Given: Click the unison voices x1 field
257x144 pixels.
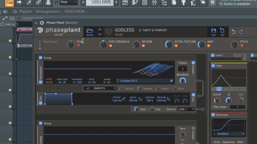Looking at the screenshot, I should 88,88.
